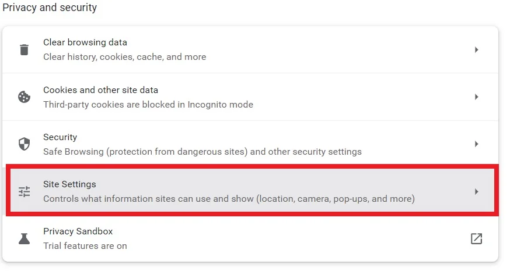Click the Privacy Sandbox flask icon
510x271 pixels.
[x=24, y=238]
